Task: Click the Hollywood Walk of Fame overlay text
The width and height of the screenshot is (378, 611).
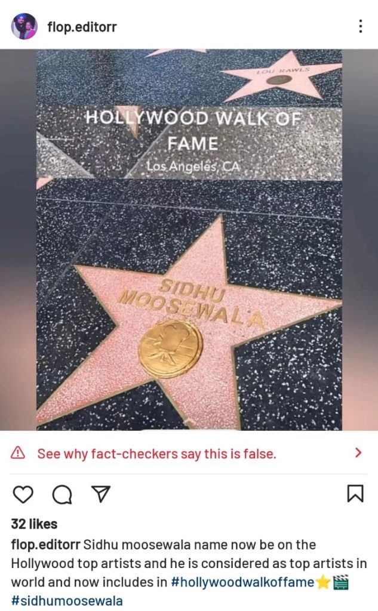Action: 193,130
